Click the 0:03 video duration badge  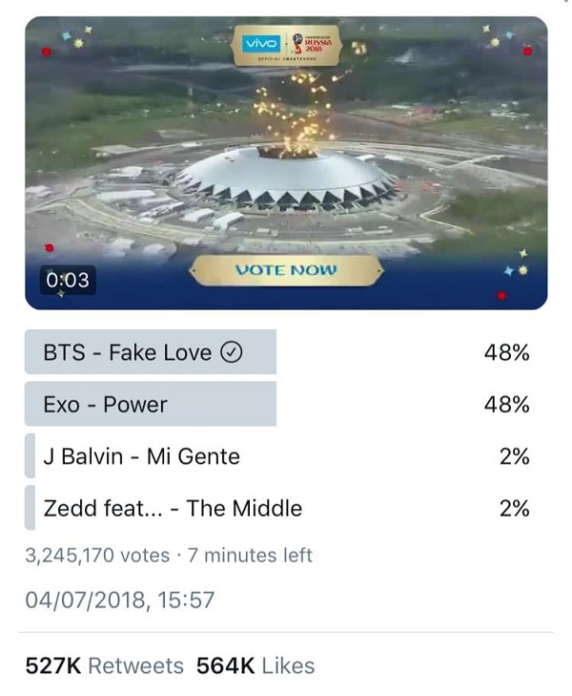pyautogui.click(x=67, y=280)
